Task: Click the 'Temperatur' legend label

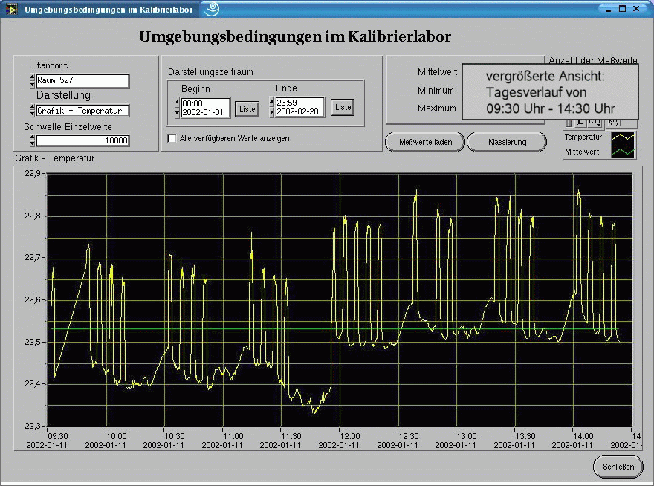Action: coord(583,137)
